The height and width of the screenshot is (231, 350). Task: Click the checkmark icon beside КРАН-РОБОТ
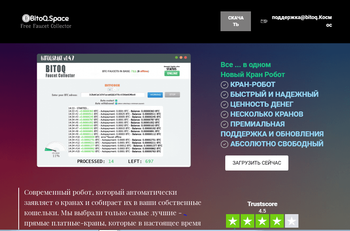pos(224,84)
